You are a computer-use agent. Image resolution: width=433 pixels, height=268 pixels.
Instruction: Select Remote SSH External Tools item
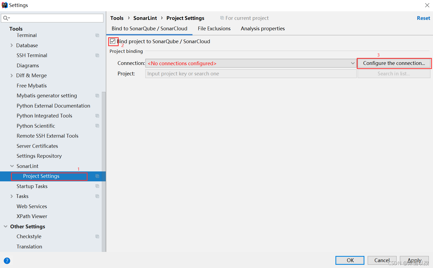pos(48,136)
